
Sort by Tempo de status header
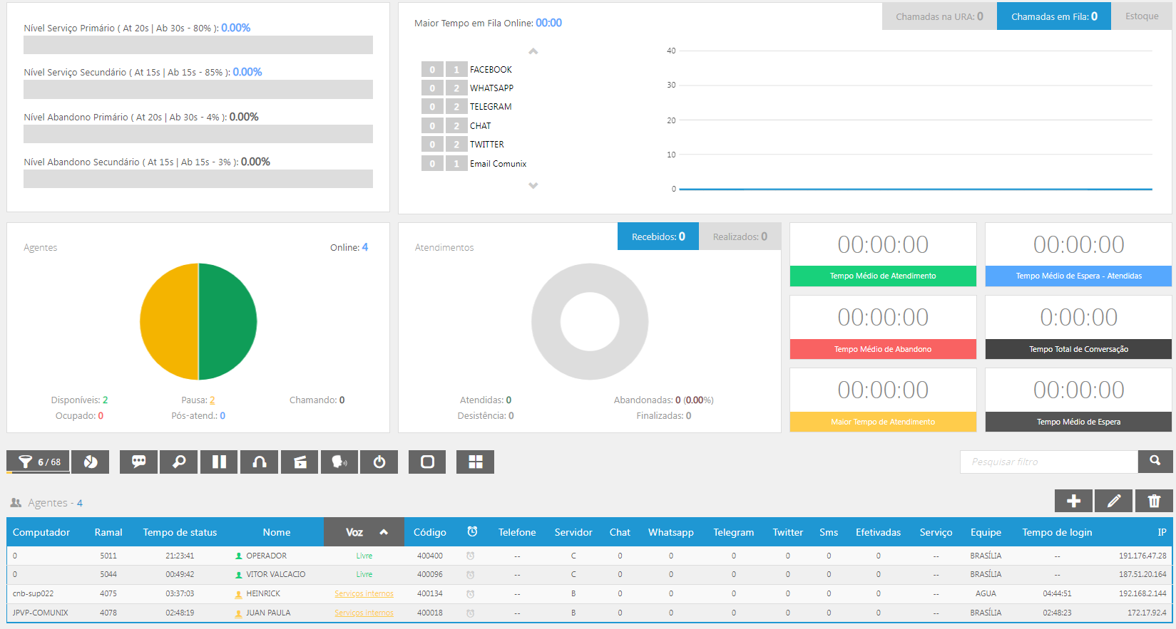point(180,532)
